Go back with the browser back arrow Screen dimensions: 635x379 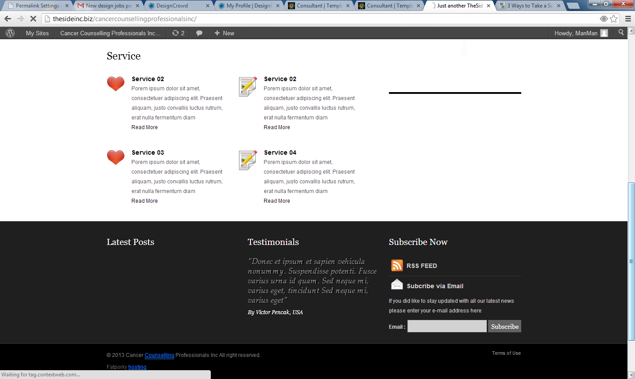pos(7,19)
